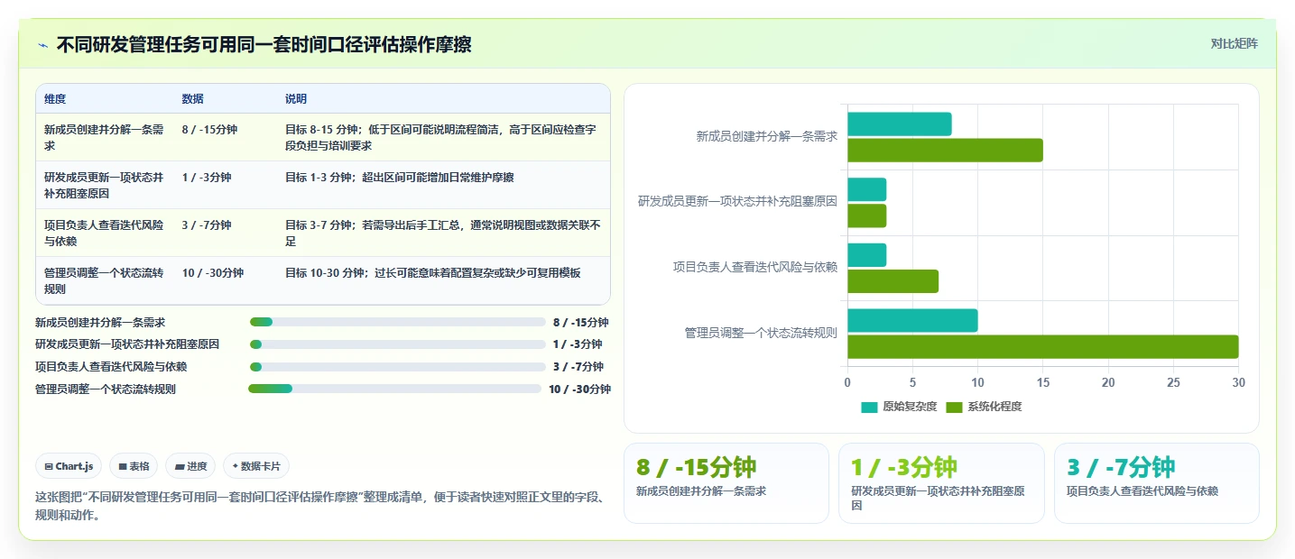
Task: Click table cell 项目负责人查看迭代风险与依赖
Action: pyautogui.click(x=104, y=233)
